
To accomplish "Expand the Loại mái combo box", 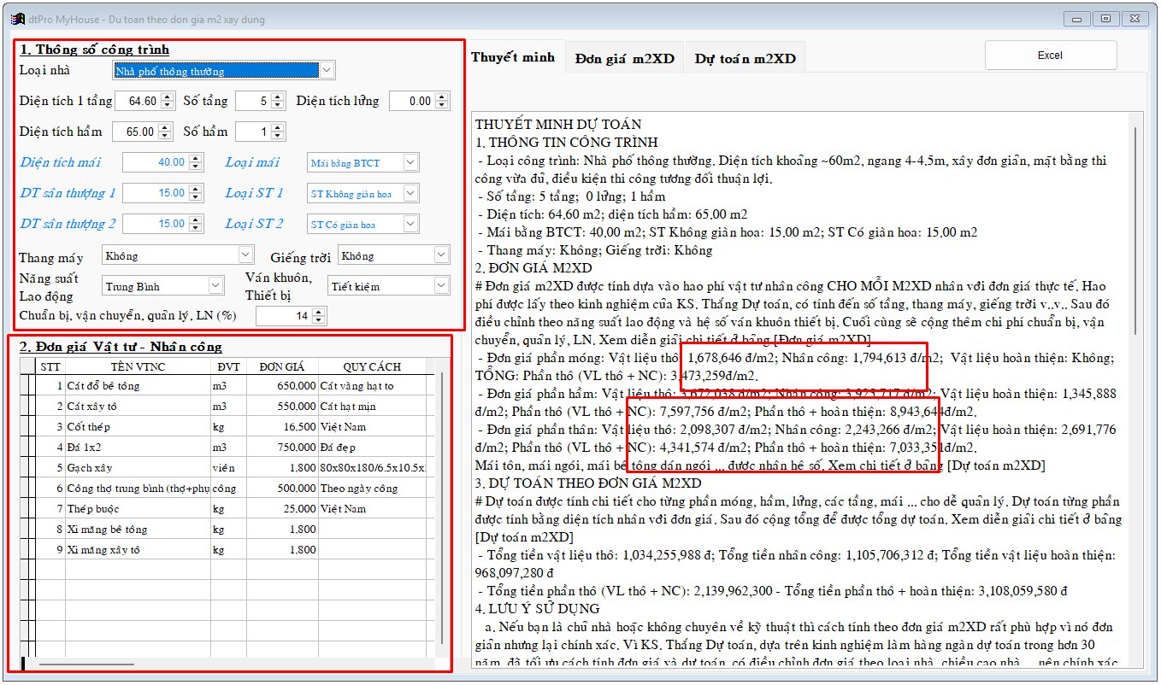I will pos(410,162).
